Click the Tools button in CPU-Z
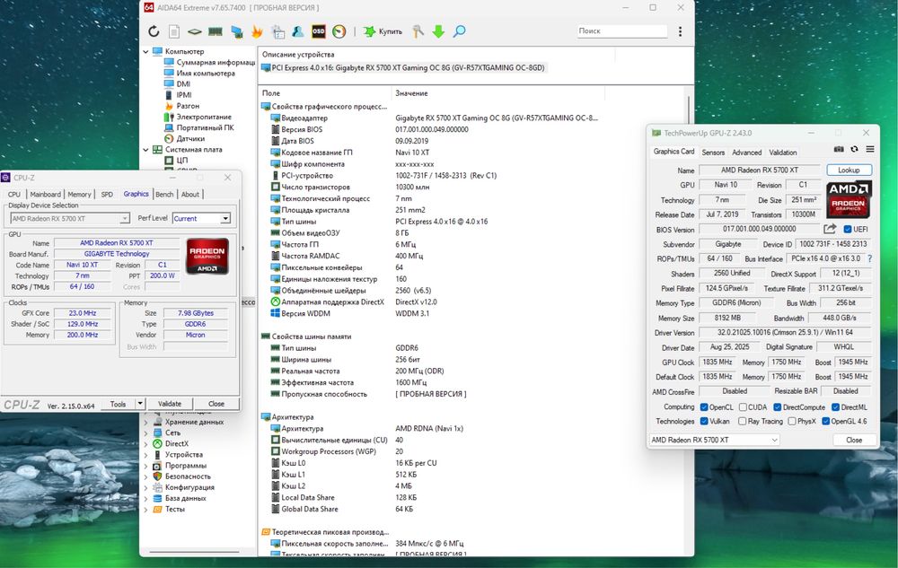898x568 pixels. 118,404
